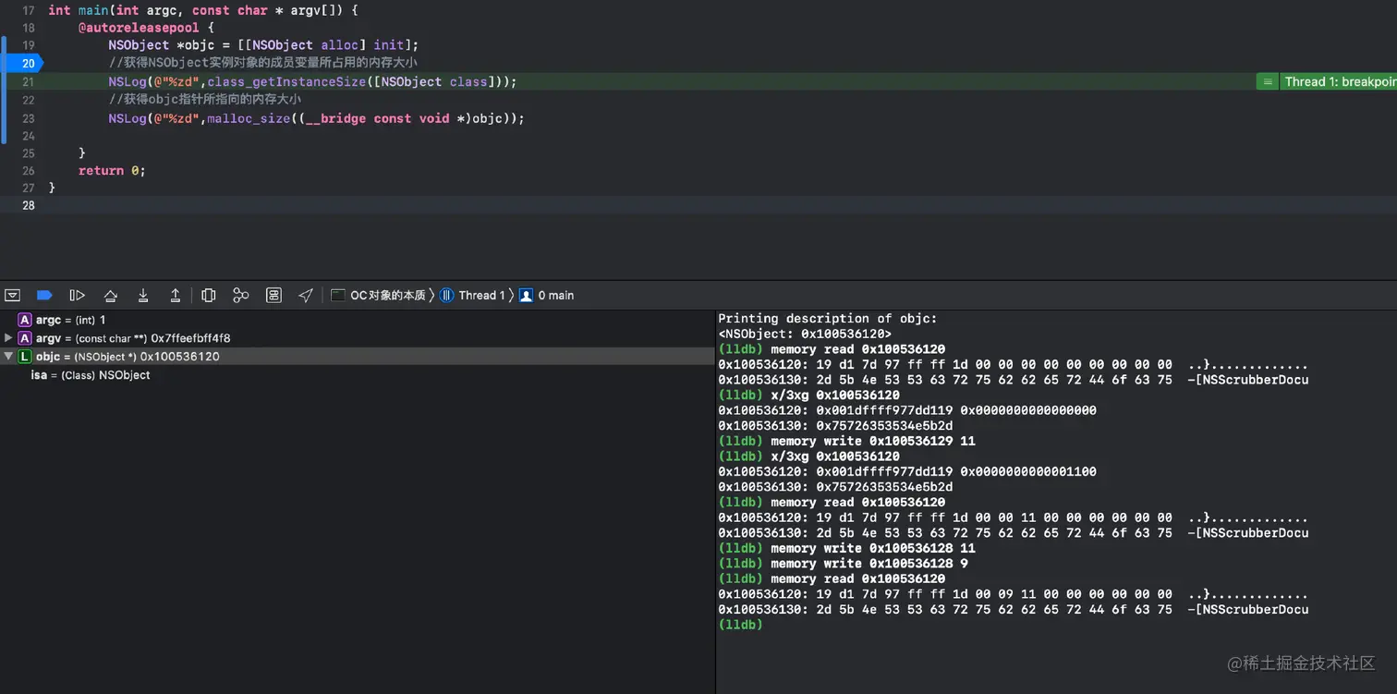Click 'memory write 0x100536129 11' console command
Viewport: 1397px width, 694px height.
point(873,441)
